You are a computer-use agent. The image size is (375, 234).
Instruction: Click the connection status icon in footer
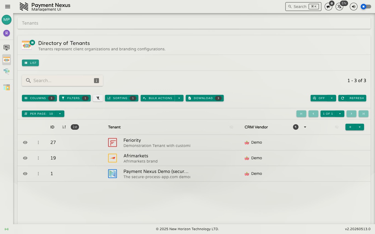pos(7,229)
